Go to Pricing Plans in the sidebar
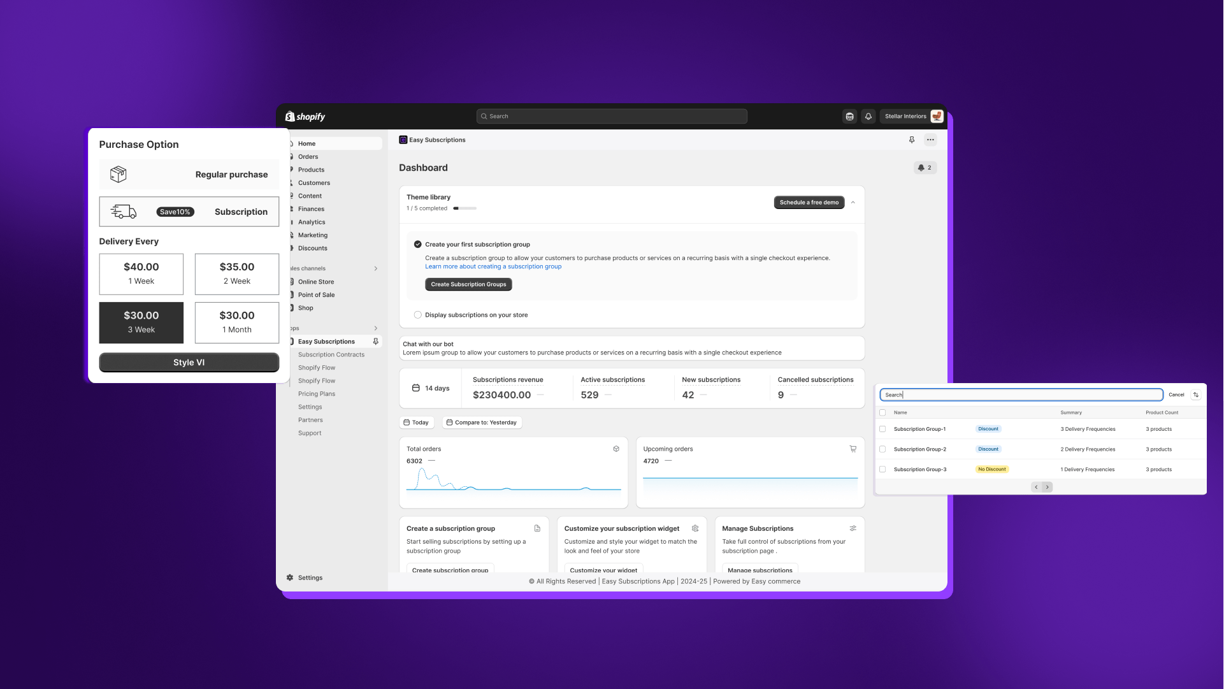Image resolution: width=1224 pixels, height=689 pixels. 316,394
